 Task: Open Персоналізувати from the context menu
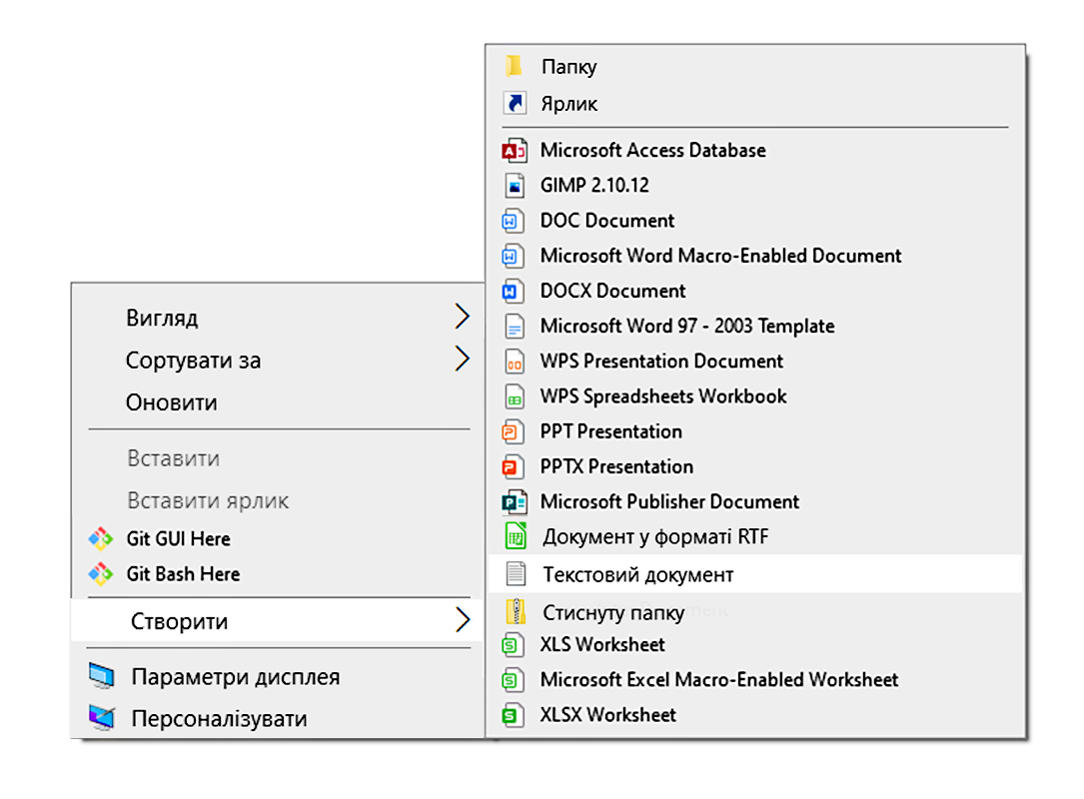point(218,718)
